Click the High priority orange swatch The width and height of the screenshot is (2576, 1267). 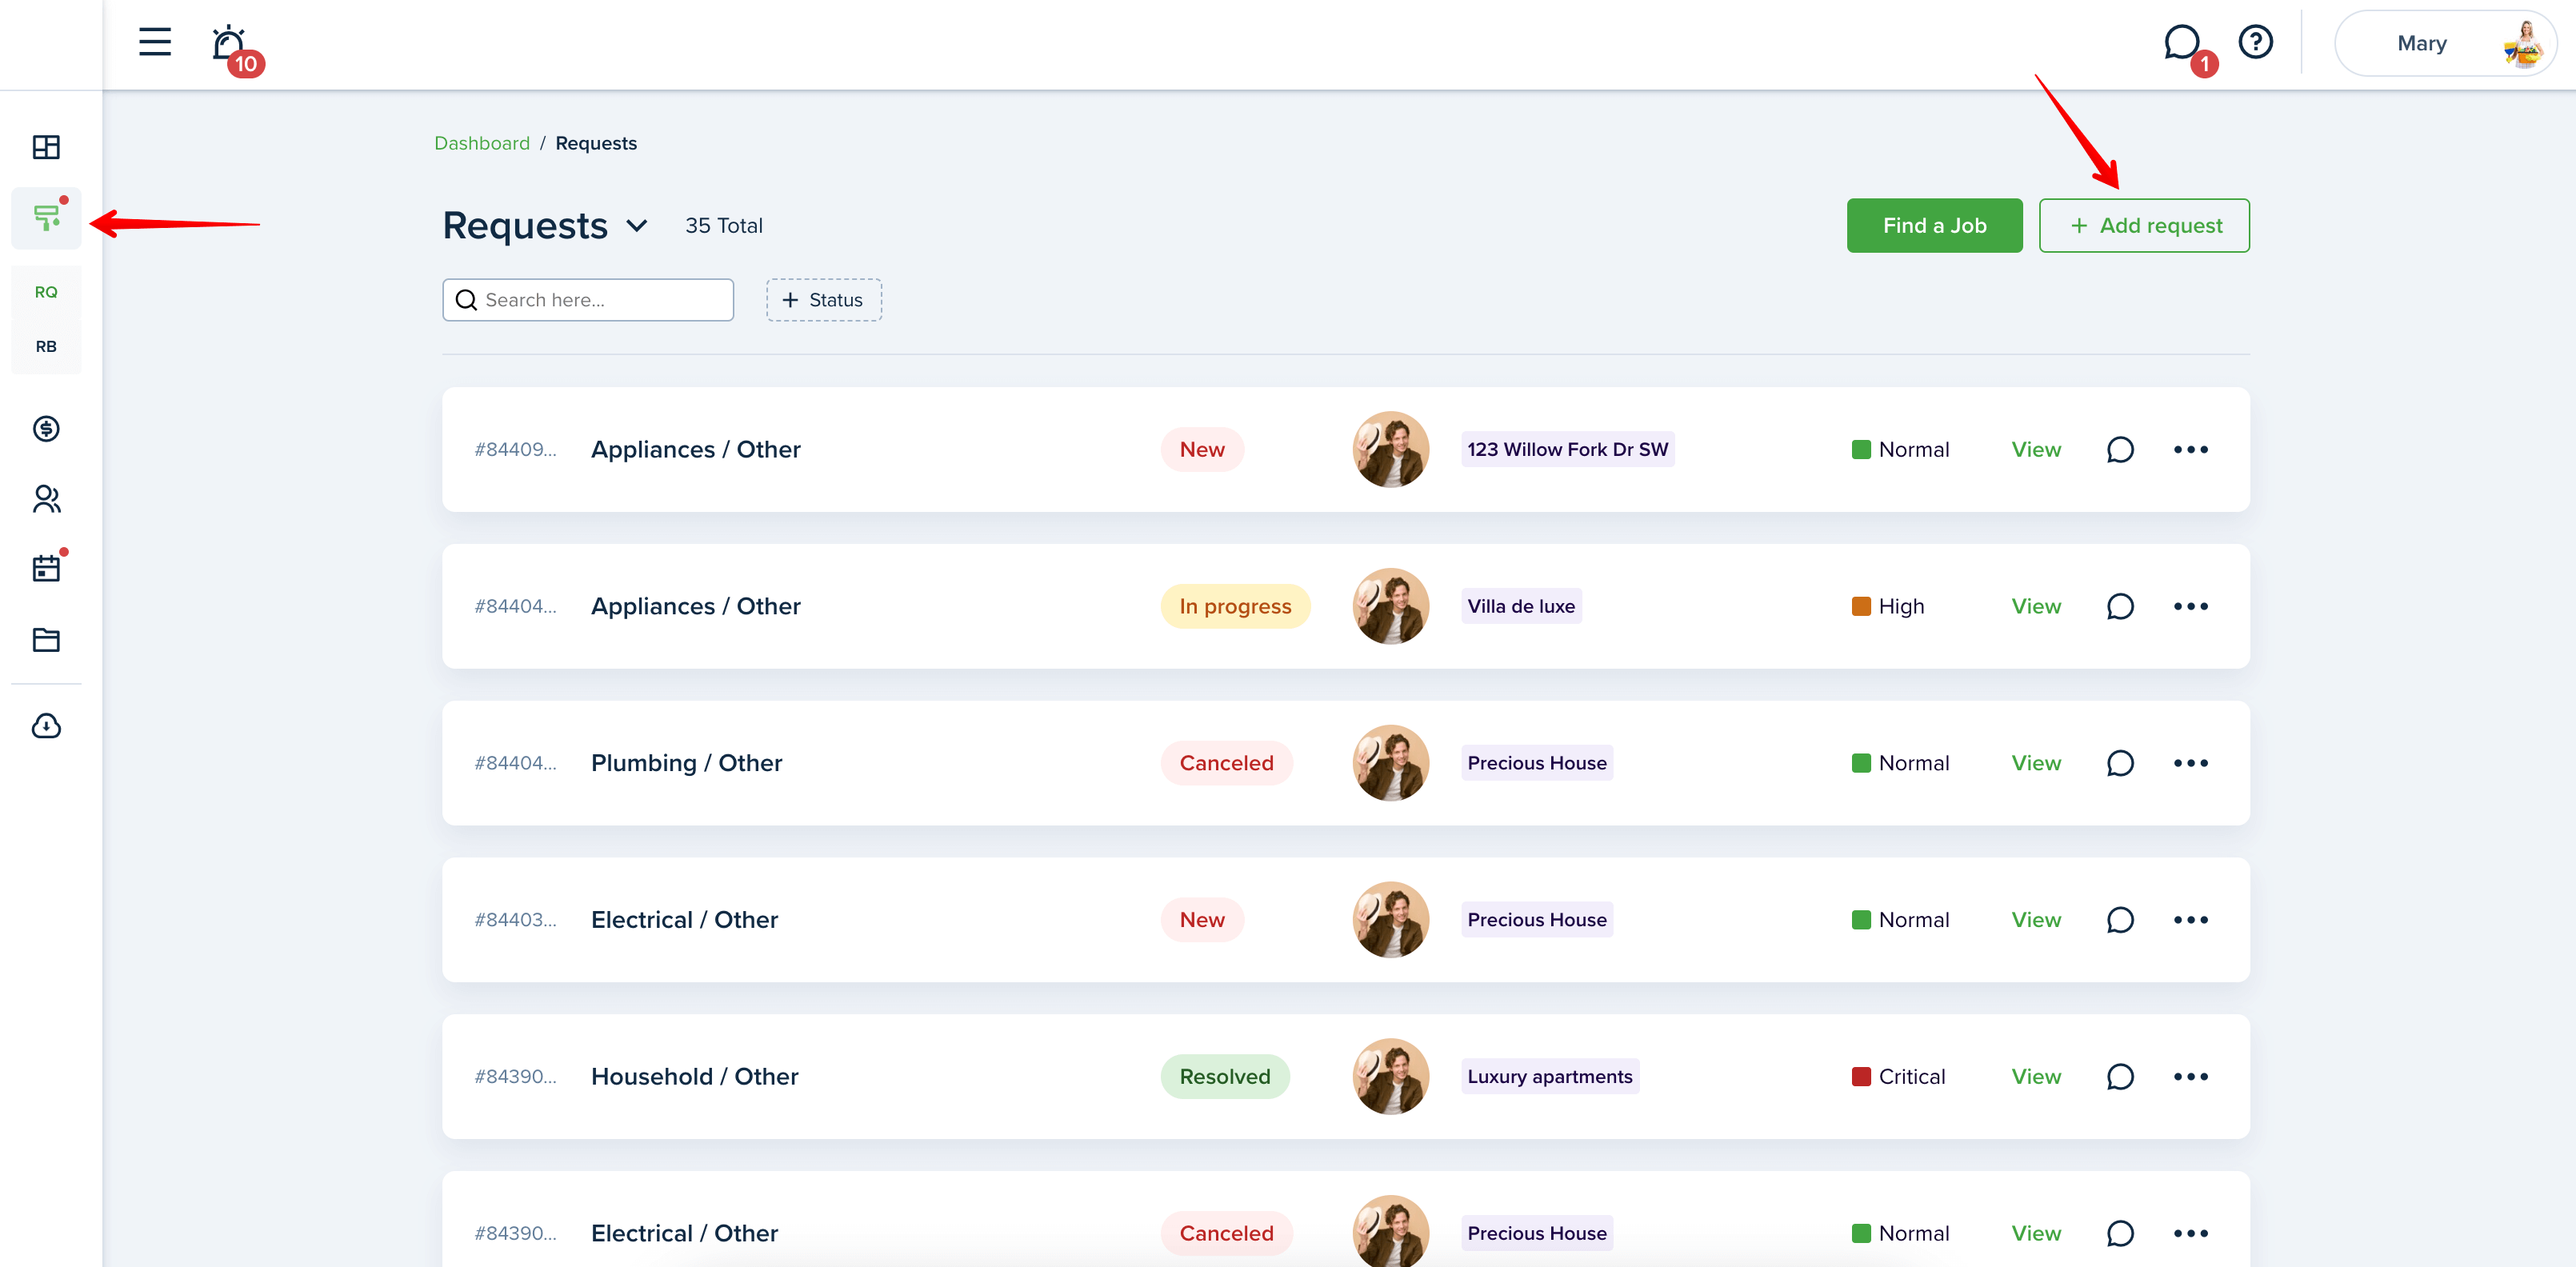(1861, 607)
